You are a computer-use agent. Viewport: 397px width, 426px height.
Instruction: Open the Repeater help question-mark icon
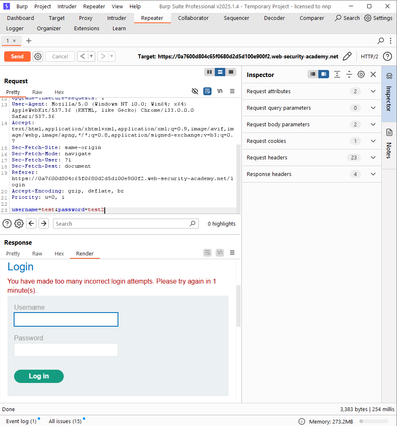(387, 56)
